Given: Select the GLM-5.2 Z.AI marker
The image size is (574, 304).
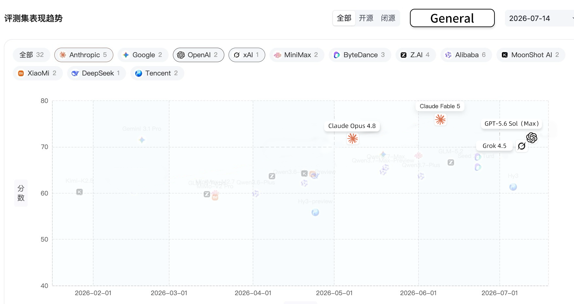Looking at the screenshot, I should click(x=451, y=162).
